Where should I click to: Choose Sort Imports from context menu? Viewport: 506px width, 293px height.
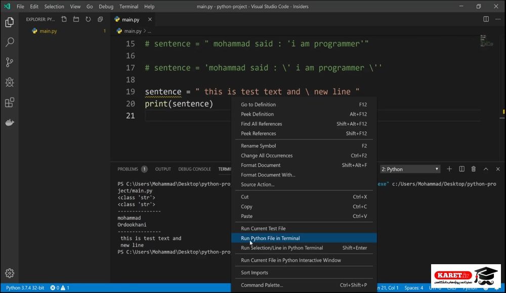304,273
